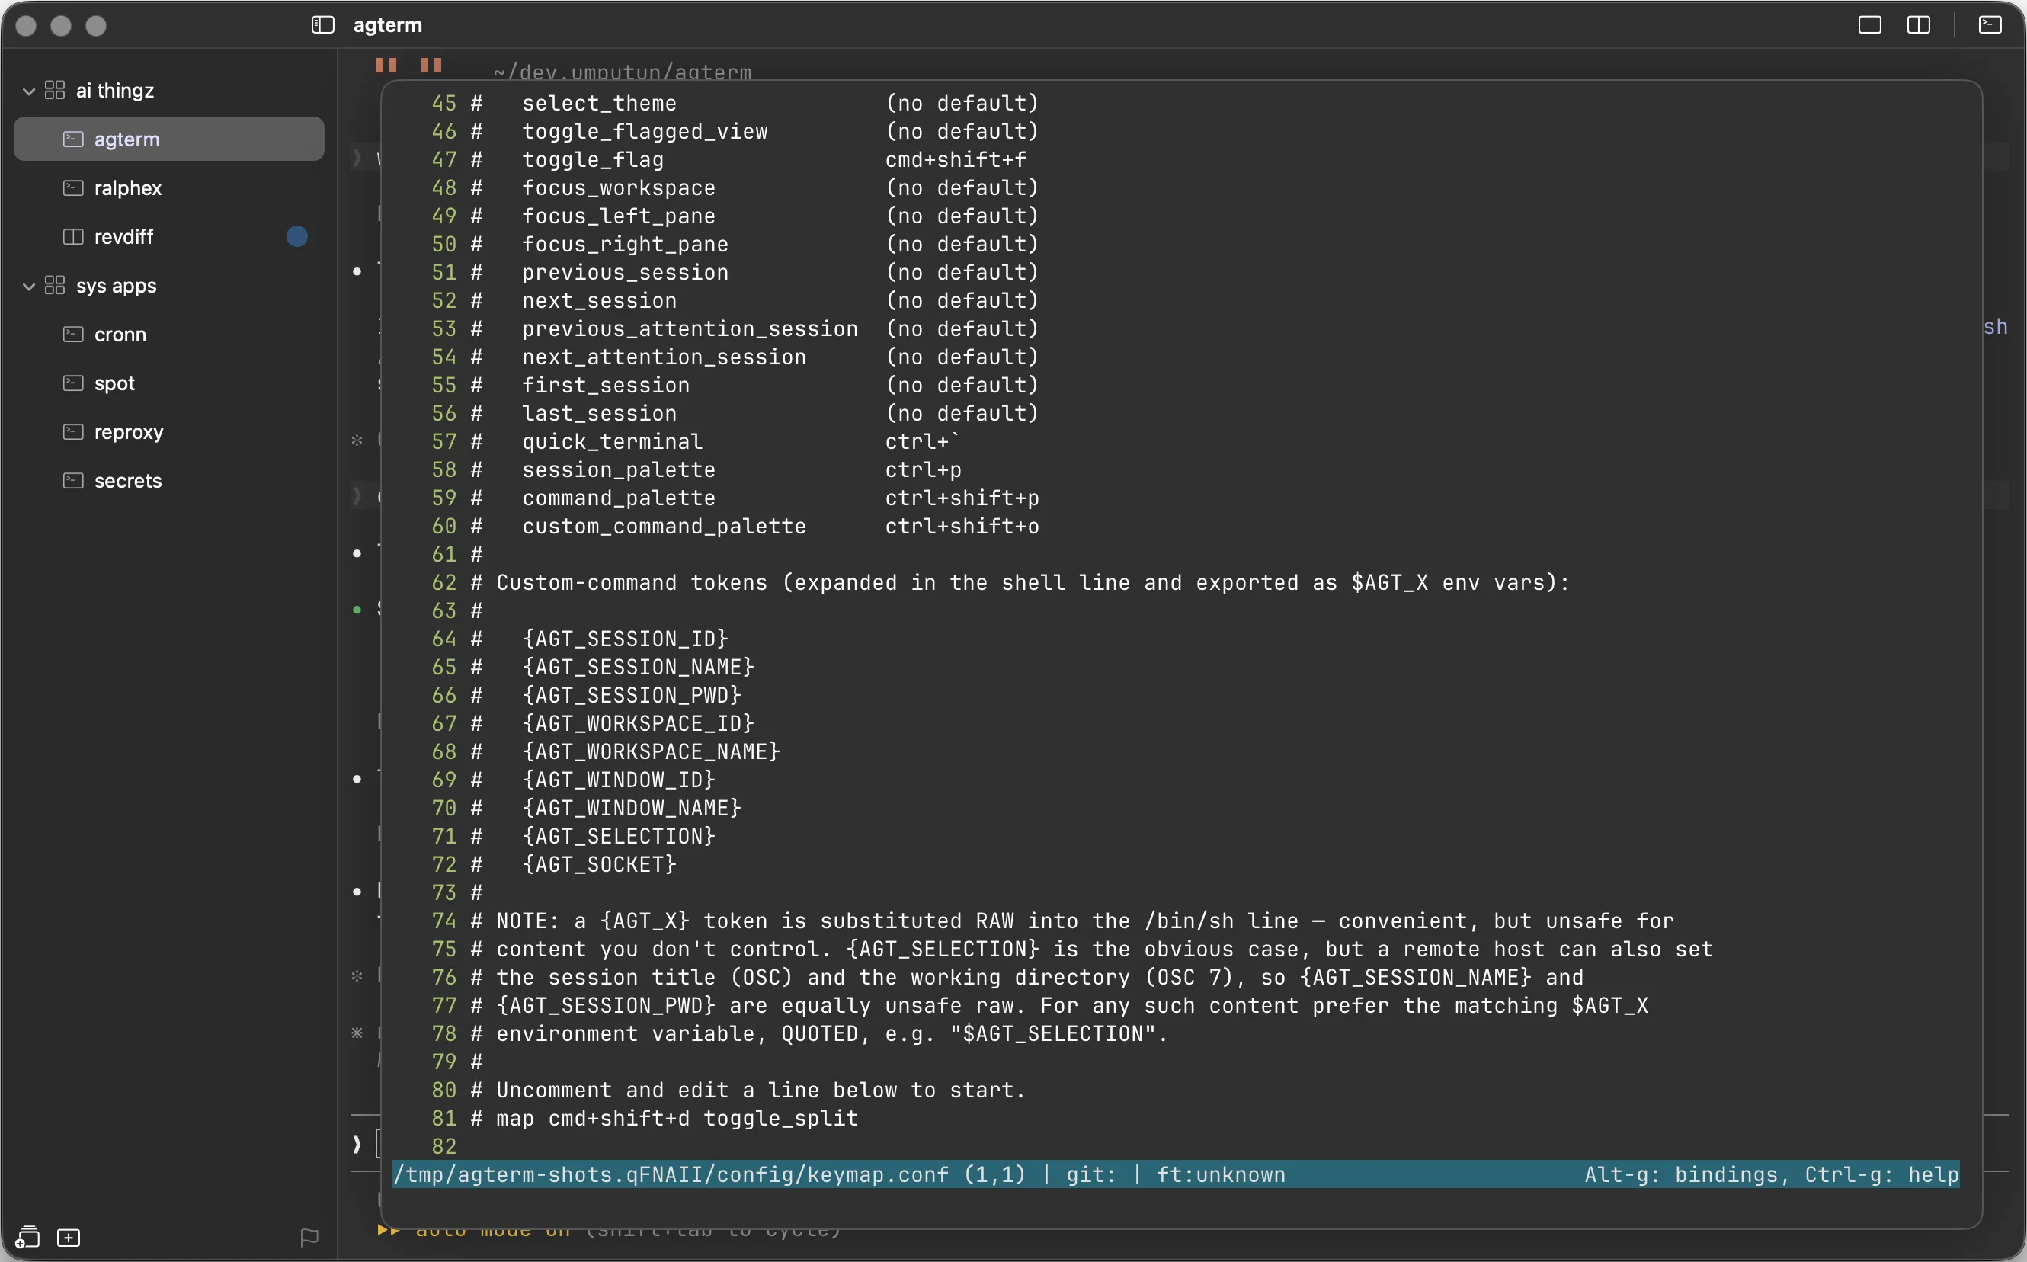Select the spot session
Viewport: 2027px width, 1262px height.
[x=168, y=383]
